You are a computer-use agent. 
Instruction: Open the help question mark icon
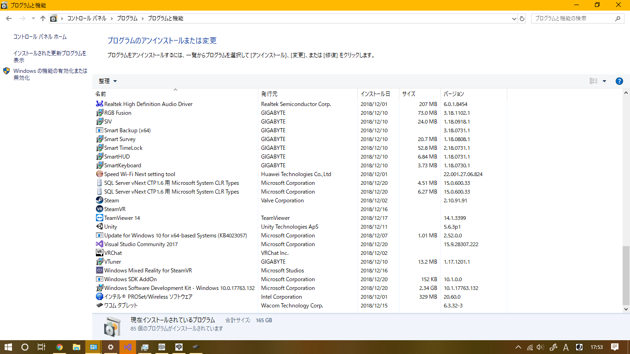tap(619, 81)
